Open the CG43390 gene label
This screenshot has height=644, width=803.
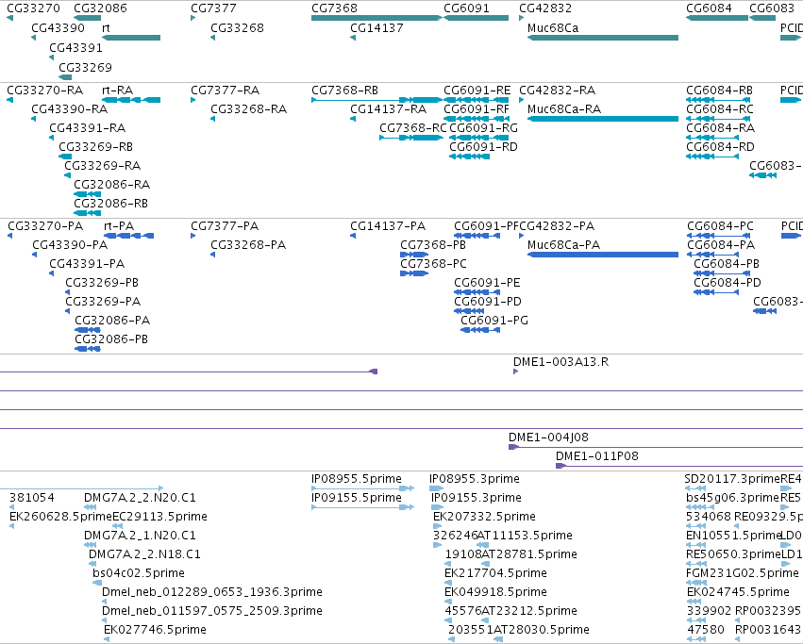[x=58, y=27]
